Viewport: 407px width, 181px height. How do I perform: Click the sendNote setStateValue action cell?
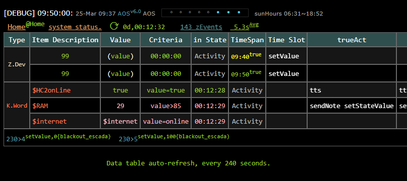click(x=352, y=106)
